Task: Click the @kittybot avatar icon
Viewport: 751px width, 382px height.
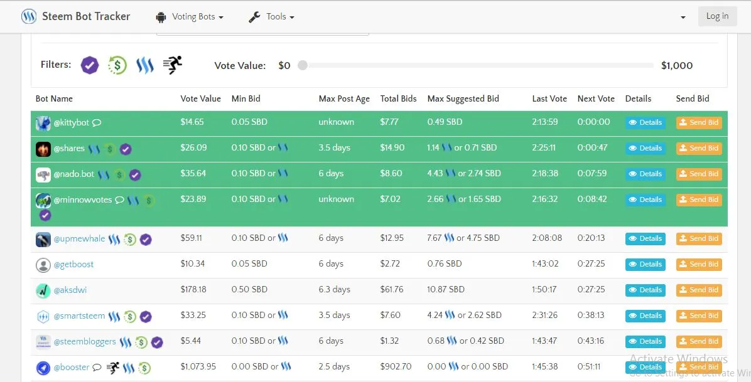Action: pyautogui.click(x=43, y=123)
